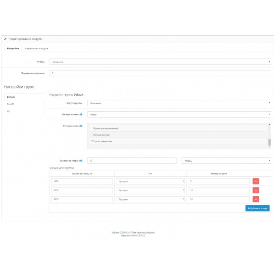This screenshot has height=275, width=275.
Task: Click the red minus for 3000 row
Action: 256,199
